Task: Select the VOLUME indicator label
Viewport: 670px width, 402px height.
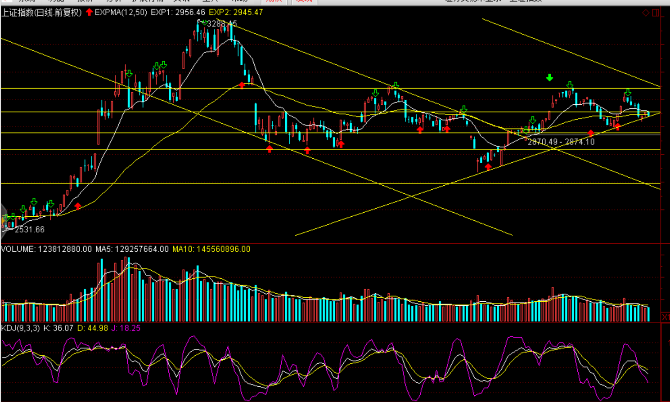Action: (18, 249)
